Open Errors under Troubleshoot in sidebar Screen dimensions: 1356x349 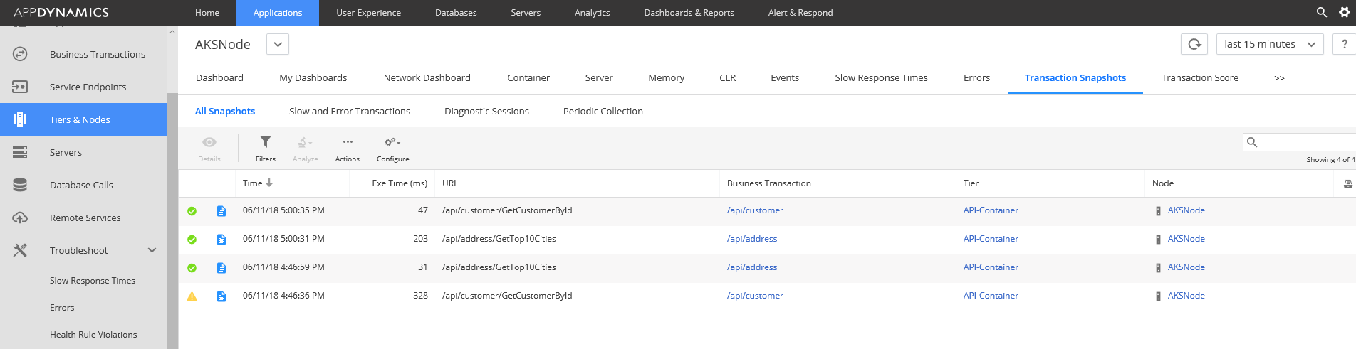point(62,308)
